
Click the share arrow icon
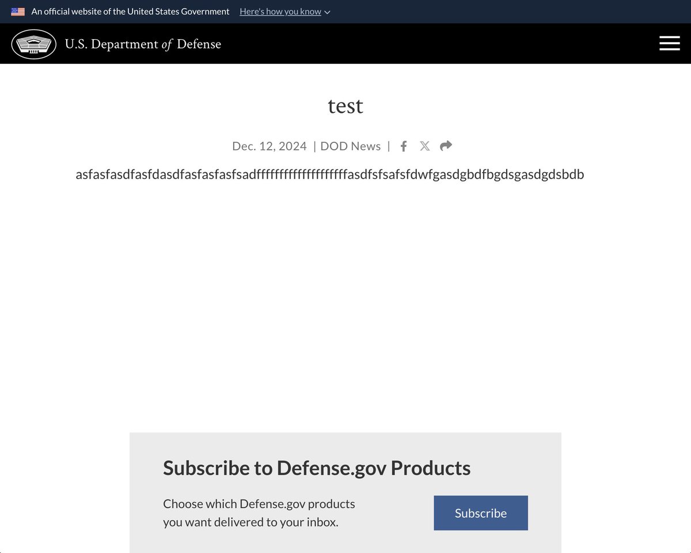pyautogui.click(x=446, y=146)
